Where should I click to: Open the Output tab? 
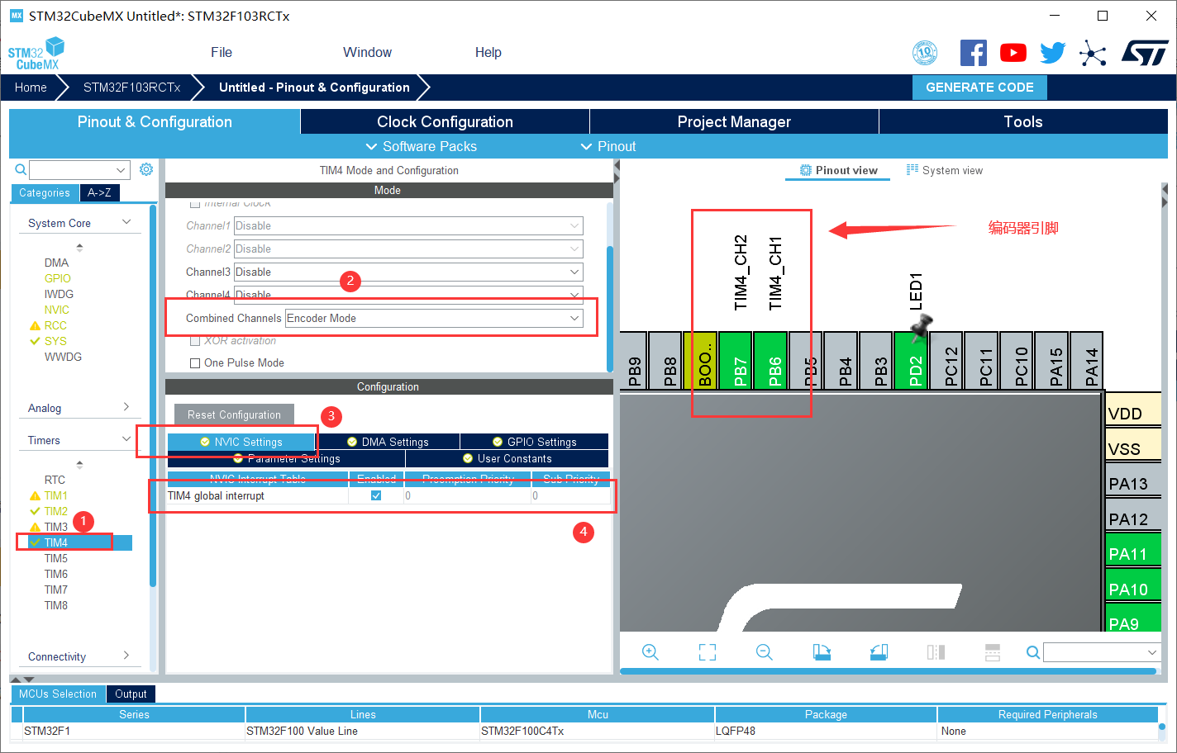pyautogui.click(x=131, y=694)
